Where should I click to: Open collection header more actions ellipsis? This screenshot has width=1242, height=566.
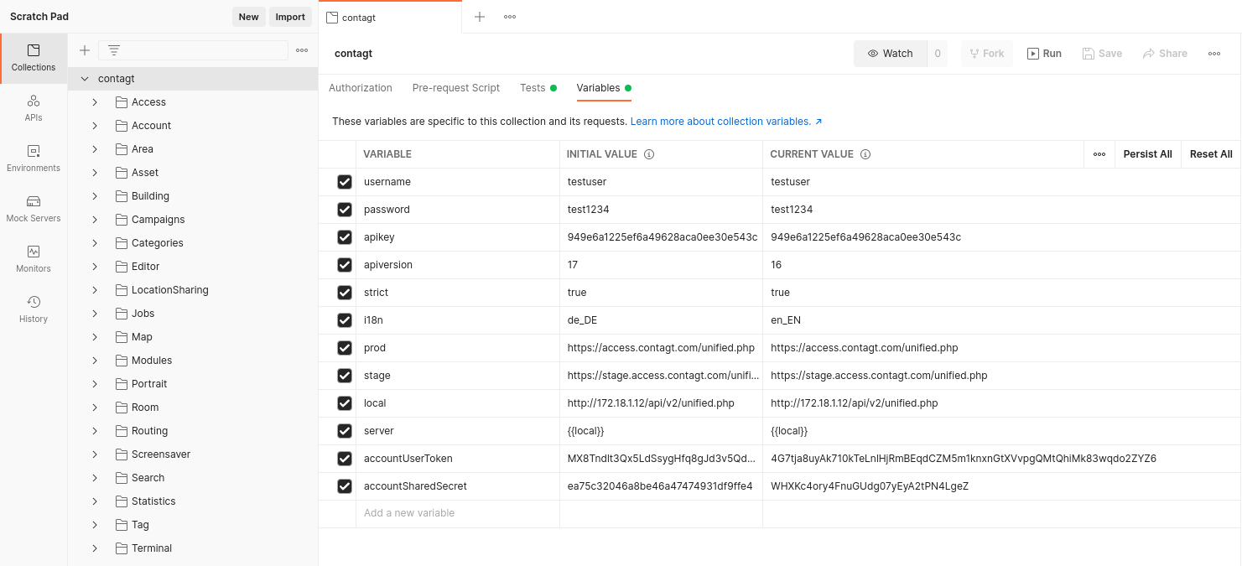[1214, 54]
